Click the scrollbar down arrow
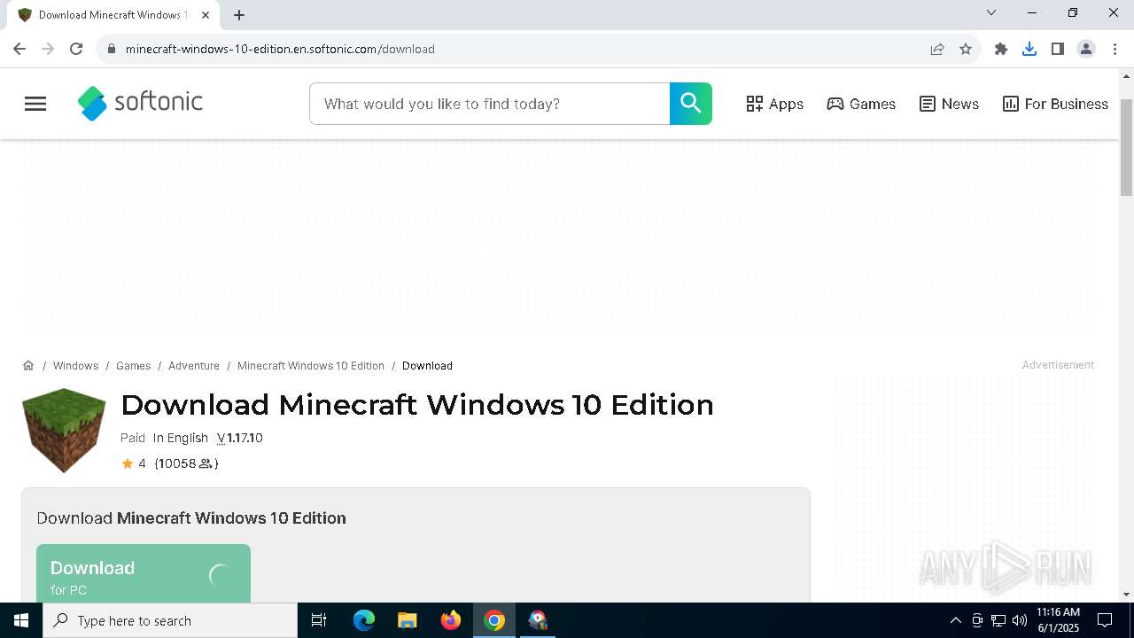This screenshot has width=1134, height=638. coord(1126,595)
